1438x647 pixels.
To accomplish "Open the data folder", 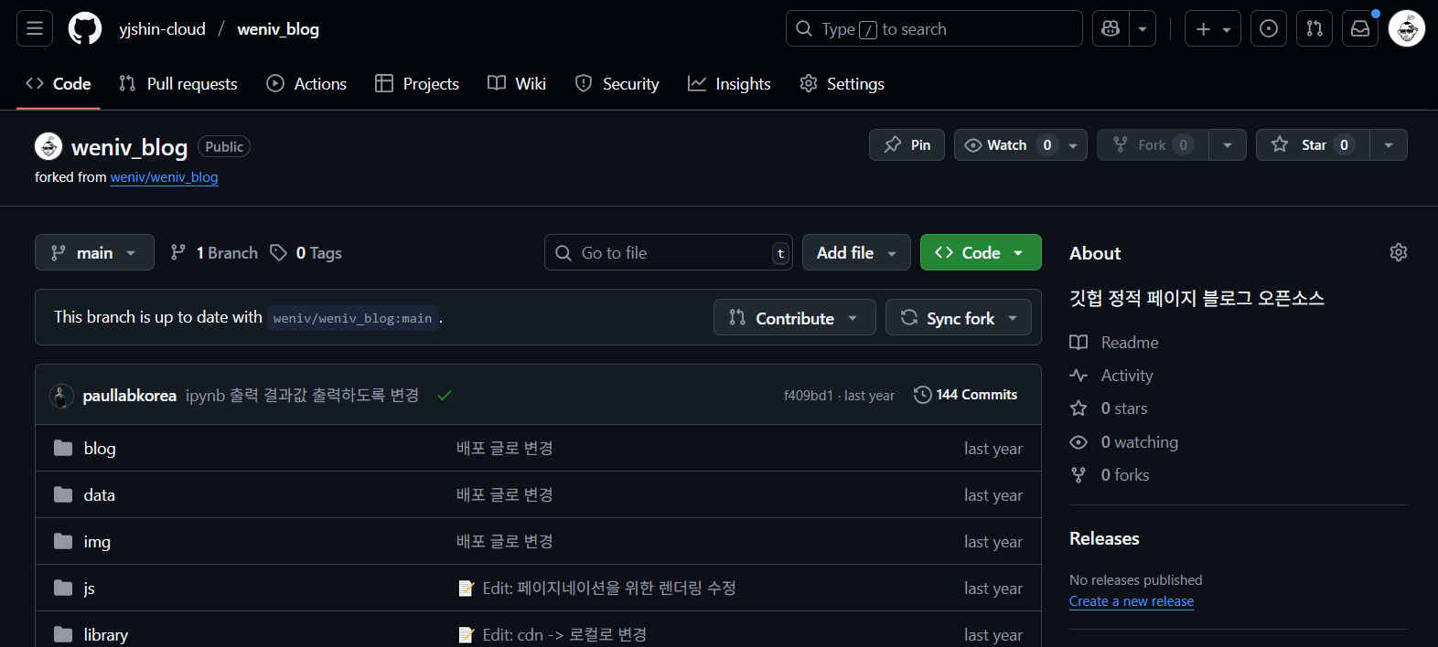I will (x=99, y=494).
